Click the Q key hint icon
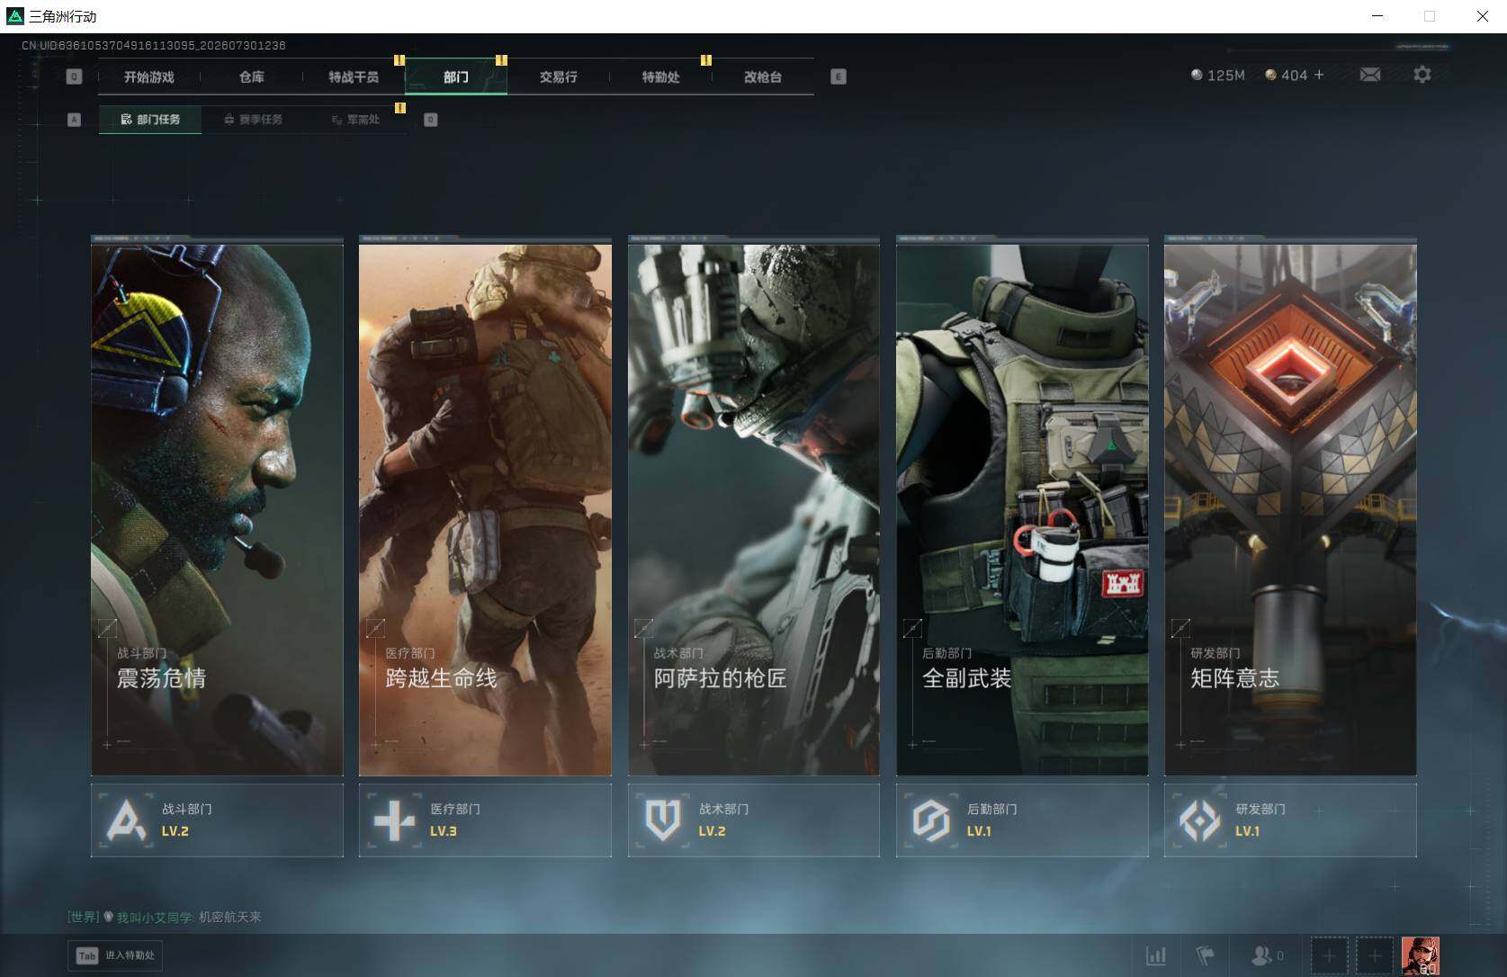The image size is (1507, 977). [x=74, y=77]
